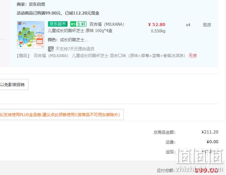
Task: Click the 【赠品】 gift label
Action: (x=23, y=56)
